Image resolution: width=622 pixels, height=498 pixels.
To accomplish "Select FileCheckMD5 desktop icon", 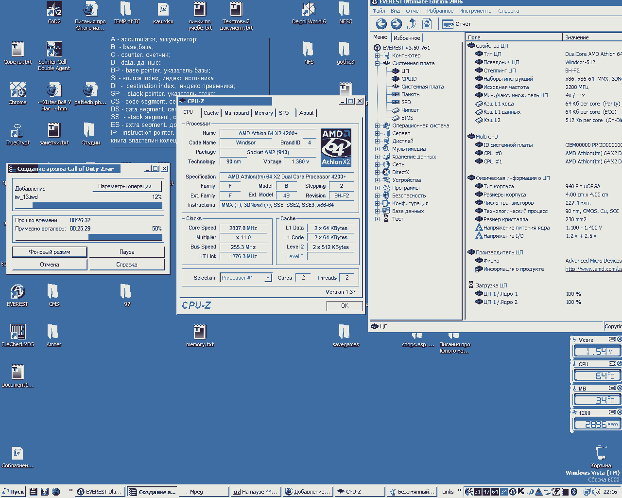I will (17, 336).
